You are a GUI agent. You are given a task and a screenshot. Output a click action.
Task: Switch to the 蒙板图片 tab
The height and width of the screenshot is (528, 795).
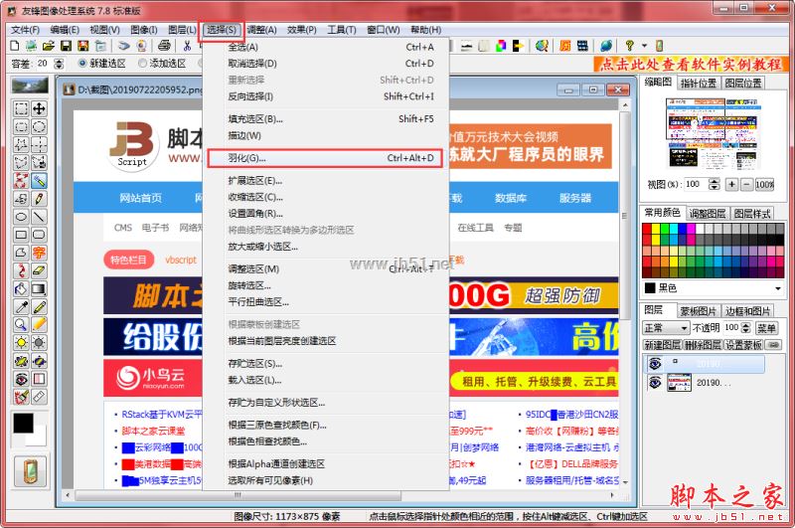click(698, 311)
